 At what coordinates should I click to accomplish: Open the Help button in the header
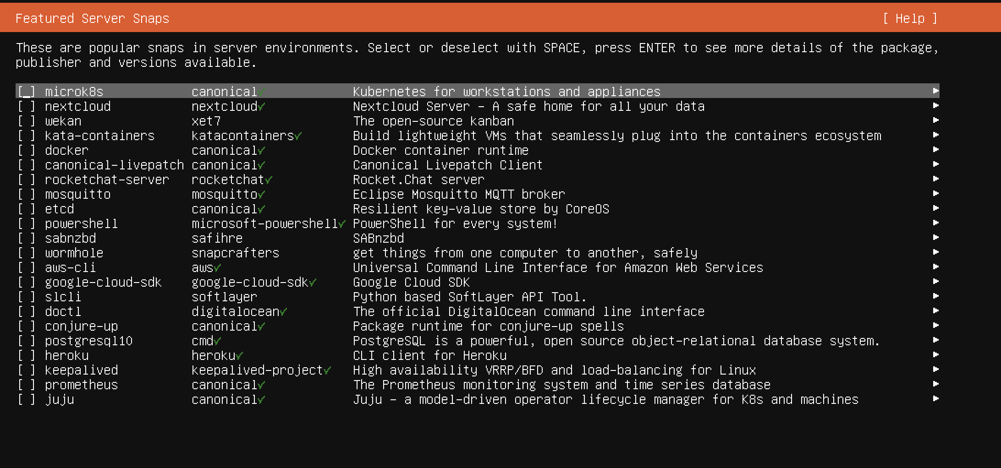point(910,18)
